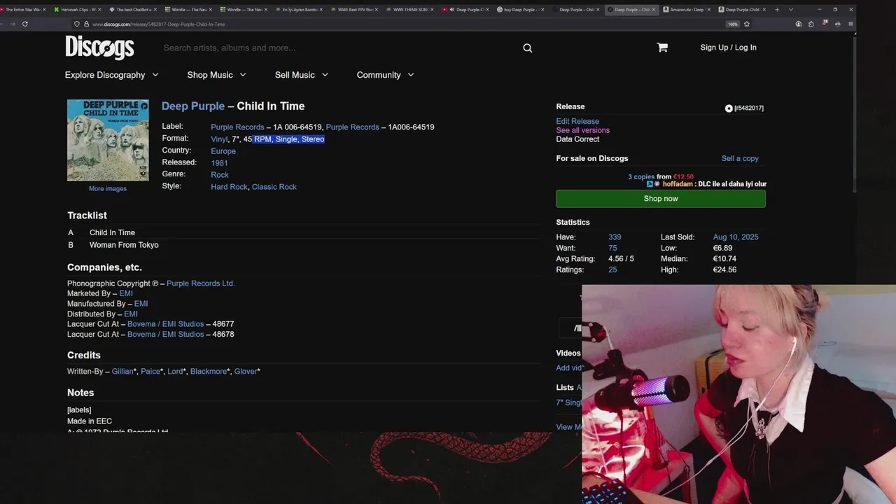Click the Last Sold date Aug 10, 2025
The image size is (896, 504).
tap(736, 237)
